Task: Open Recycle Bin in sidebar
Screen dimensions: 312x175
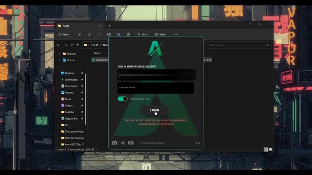Action: point(69,119)
